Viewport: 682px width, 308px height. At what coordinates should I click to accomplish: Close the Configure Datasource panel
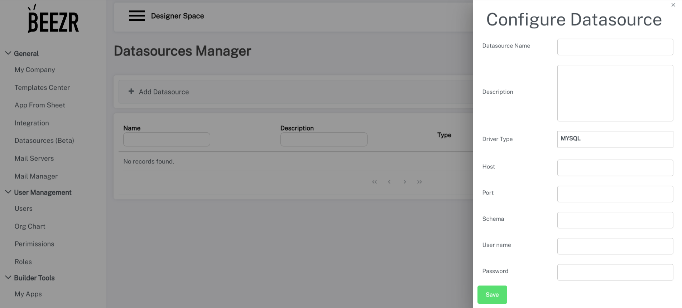coord(673,5)
